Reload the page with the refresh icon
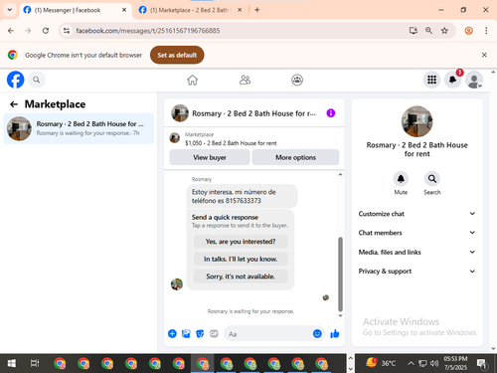 [x=46, y=31]
